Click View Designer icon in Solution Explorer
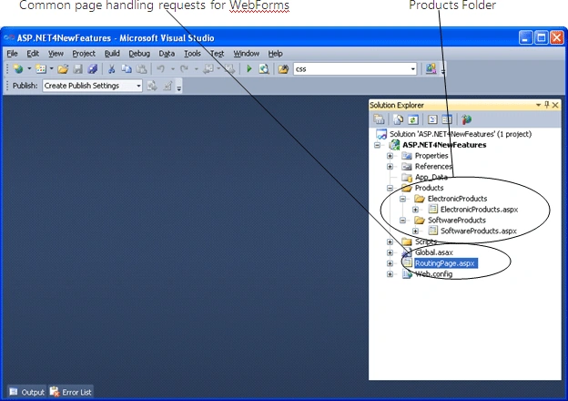Screen dimensions: 568x401 447,119
